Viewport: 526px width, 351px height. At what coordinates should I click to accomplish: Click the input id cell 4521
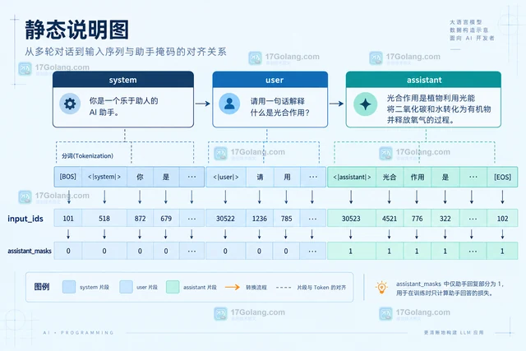(390, 219)
